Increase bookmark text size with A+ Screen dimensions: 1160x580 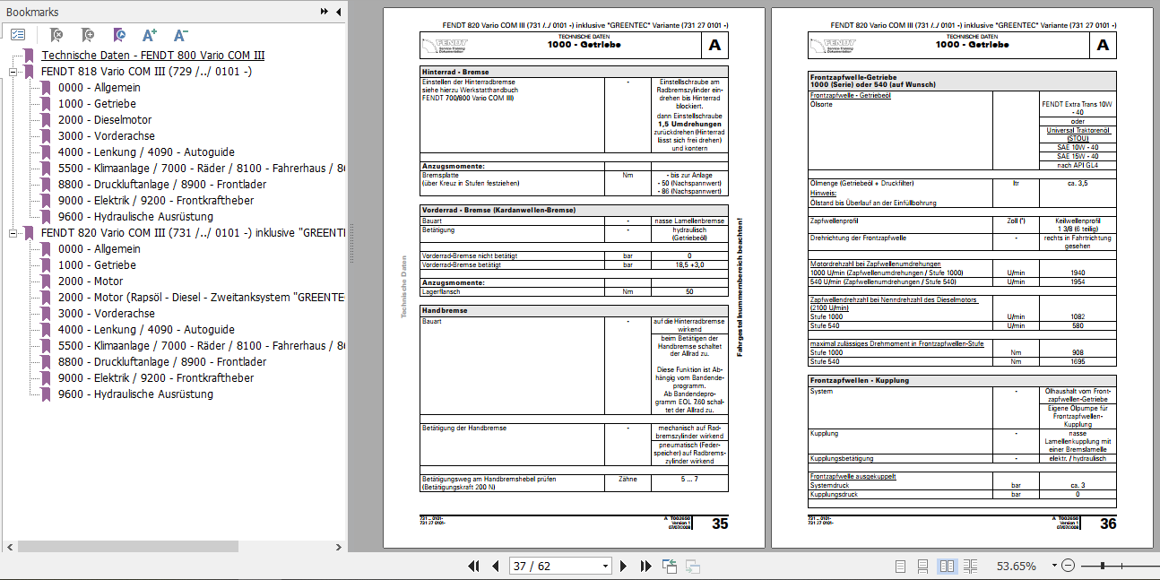tap(150, 35)
